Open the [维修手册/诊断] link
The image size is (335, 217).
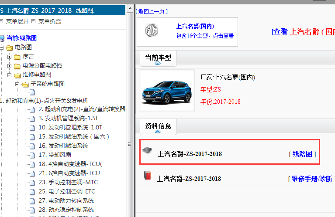tap(311, 179)
